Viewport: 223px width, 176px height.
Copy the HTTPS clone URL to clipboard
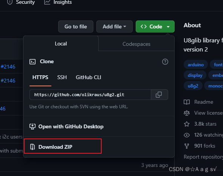[x=159, y=95]
